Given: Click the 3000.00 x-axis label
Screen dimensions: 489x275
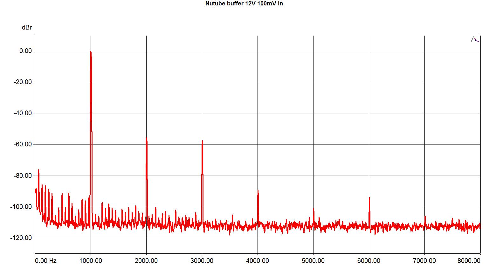Looking at the screenshot, I should (202, 261).
